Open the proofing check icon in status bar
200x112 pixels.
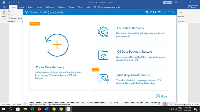[x=25, y=105]
